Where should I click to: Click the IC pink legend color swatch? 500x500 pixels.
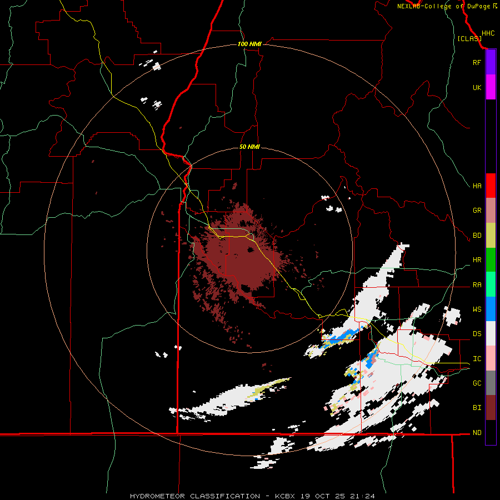click(491, 358)
